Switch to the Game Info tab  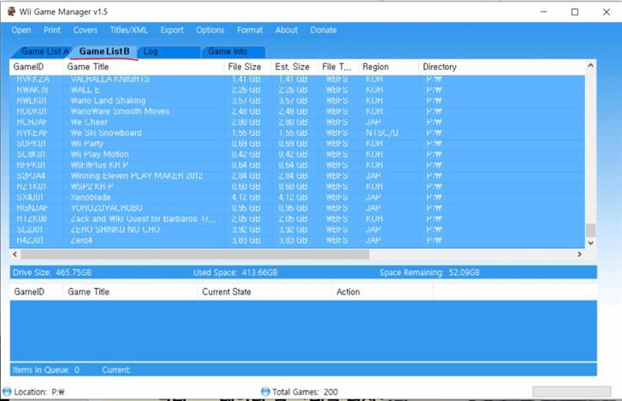coord(234,51)
